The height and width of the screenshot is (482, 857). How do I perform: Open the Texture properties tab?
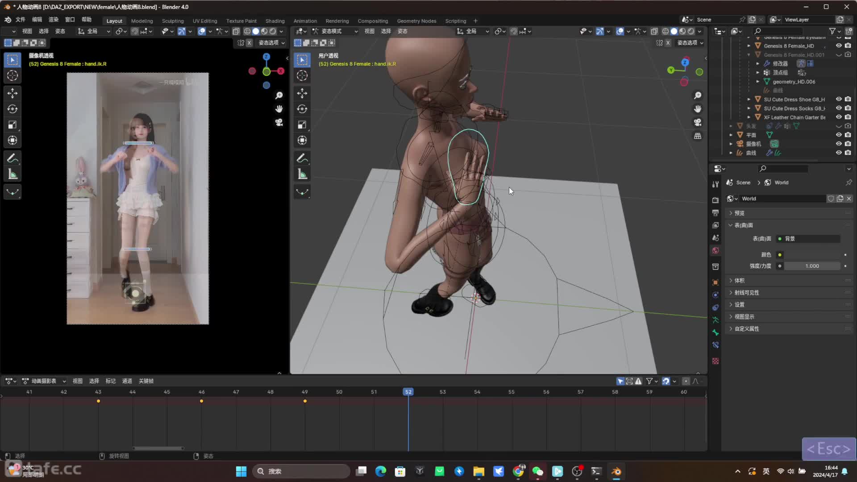click(x=716, y=361)
